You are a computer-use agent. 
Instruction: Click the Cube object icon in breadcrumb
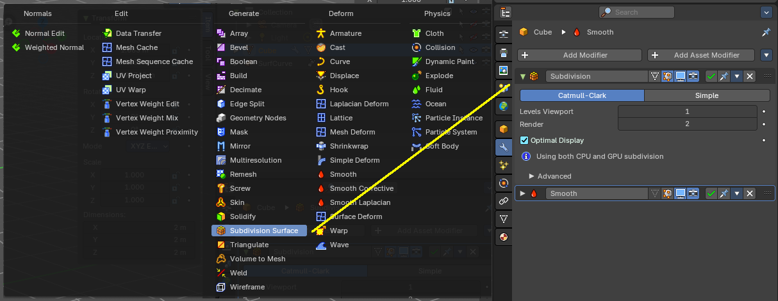(x=524, y=32)
